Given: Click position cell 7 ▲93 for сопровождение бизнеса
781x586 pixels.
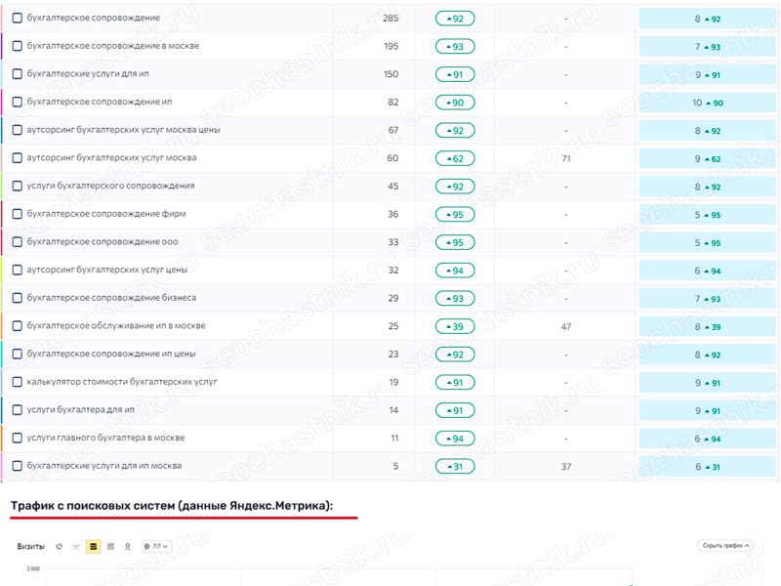Looking at the screenshot, I should 707,299.
